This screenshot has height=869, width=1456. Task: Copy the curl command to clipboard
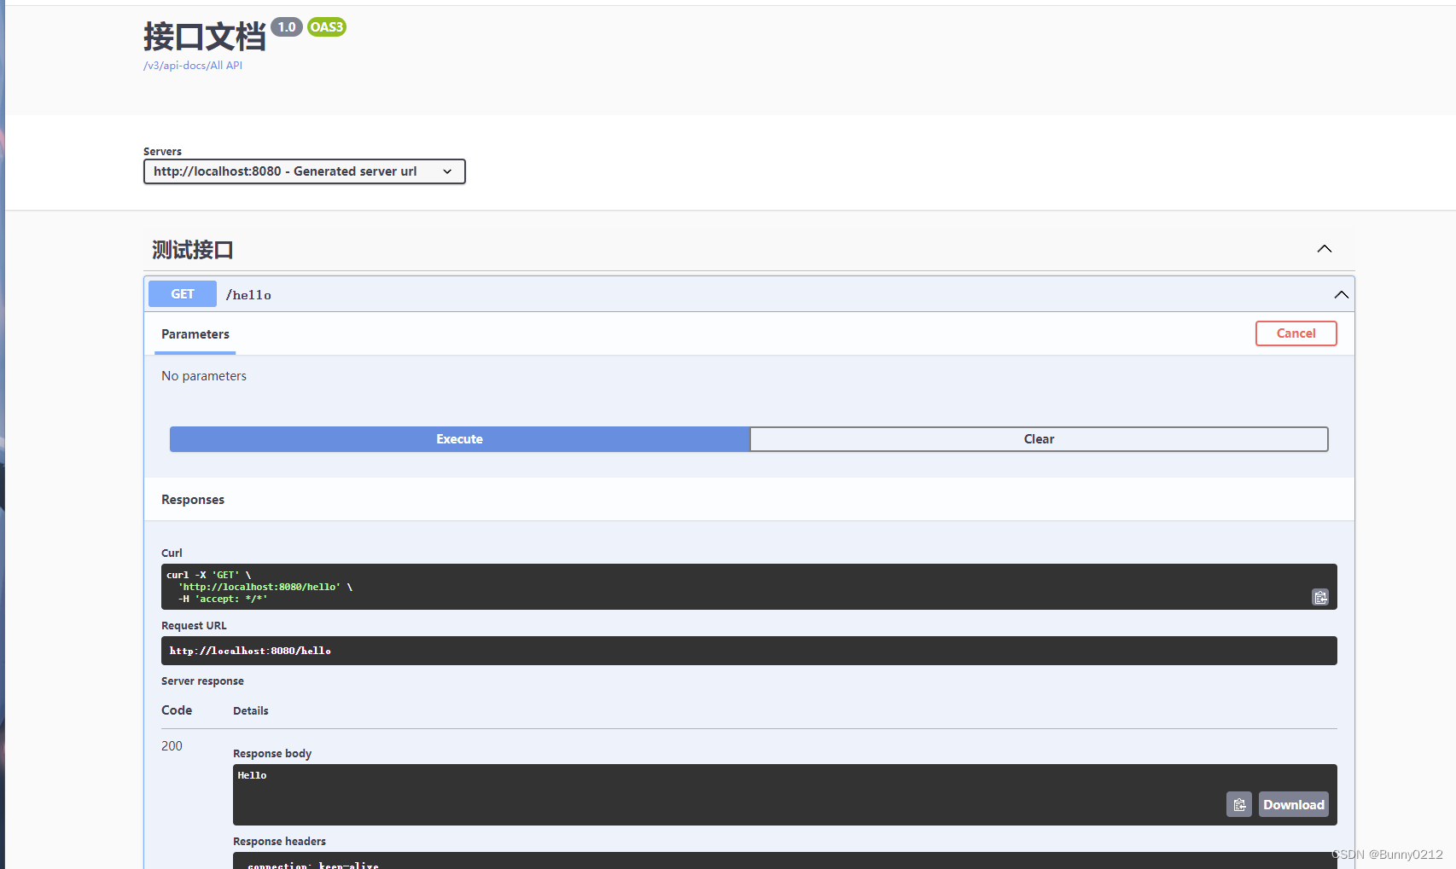1320,597
